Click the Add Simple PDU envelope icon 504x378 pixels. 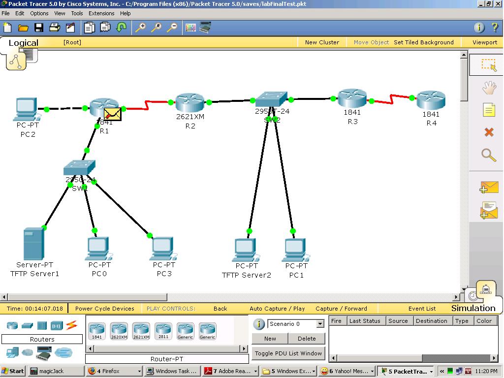488,188
